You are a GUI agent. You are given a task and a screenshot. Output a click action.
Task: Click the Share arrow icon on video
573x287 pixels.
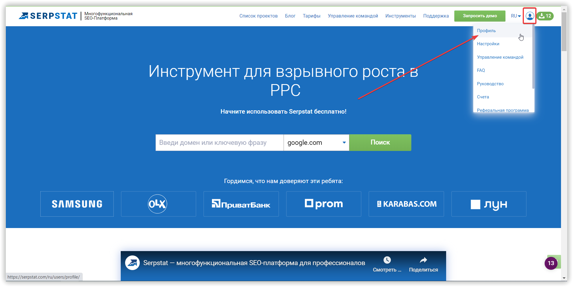(x=423, y=260)
